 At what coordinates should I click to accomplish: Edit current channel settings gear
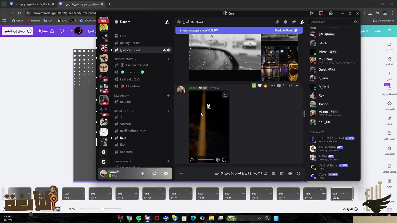(168, 50)
